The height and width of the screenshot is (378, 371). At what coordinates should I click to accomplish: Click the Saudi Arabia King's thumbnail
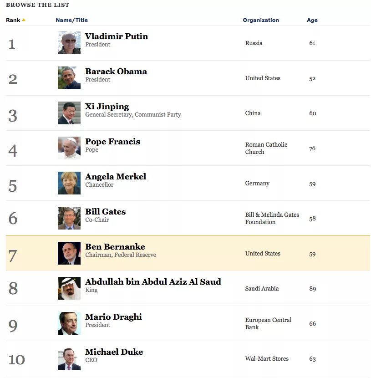69,288
